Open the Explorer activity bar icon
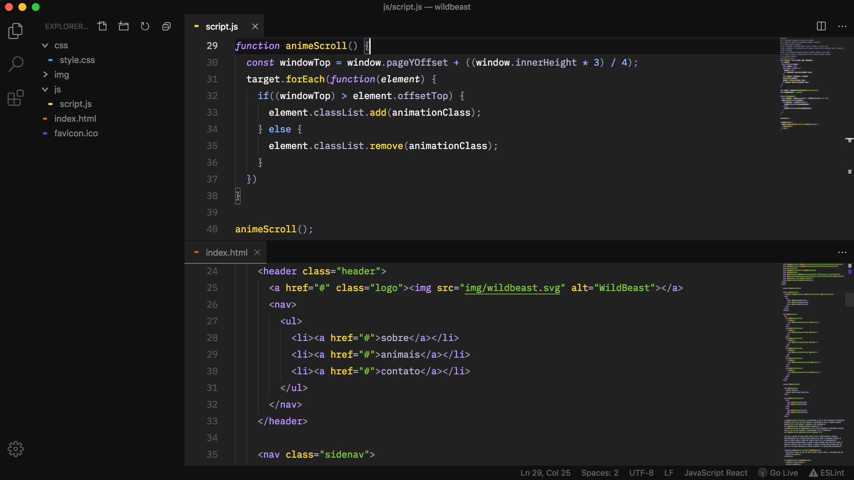 pos(15,31)
